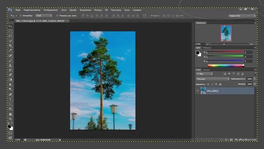The width and height of the screenshot is (264, 149).
Task: Open the Слой auto-select dropdown
Action: [x=44, y=16]
